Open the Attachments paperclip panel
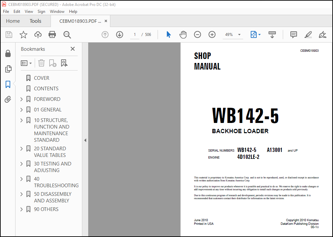The width and height of the screenshot is (333, 237). [8, 99]
